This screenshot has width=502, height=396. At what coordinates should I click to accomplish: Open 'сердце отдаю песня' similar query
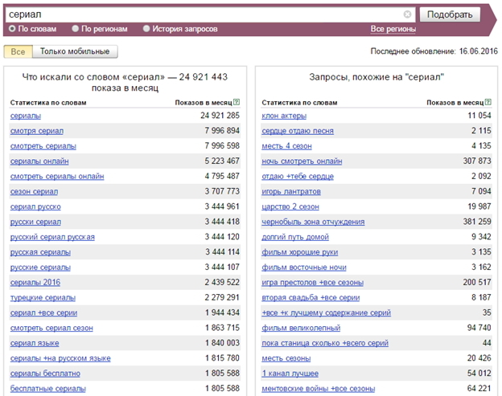coord(298,131)
